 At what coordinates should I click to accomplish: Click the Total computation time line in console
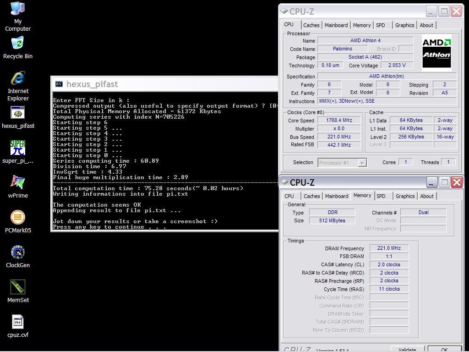click(x=148, y=188)
